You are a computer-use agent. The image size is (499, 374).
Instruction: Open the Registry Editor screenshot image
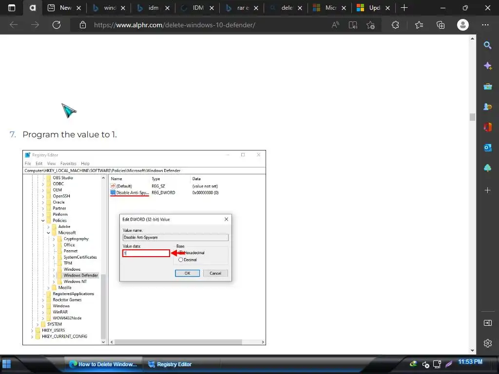[x=144, y=247]
